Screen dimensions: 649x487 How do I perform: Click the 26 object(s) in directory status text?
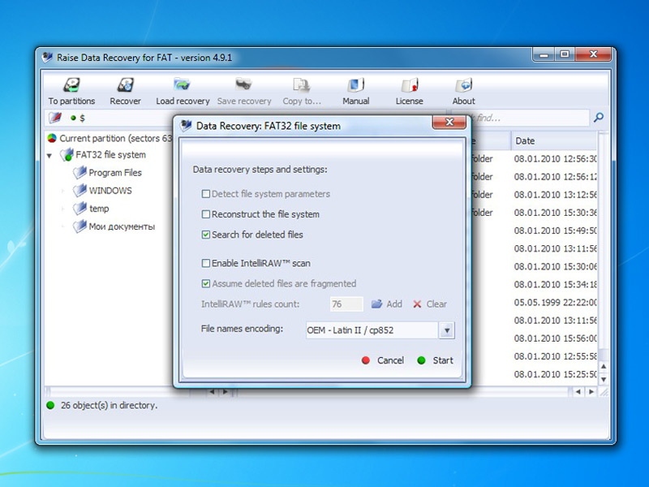click(110, 405)
